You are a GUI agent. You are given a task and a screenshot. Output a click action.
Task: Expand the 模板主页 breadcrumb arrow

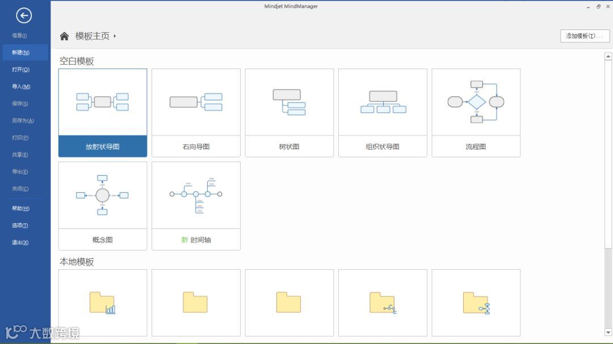tap(115, 36)
